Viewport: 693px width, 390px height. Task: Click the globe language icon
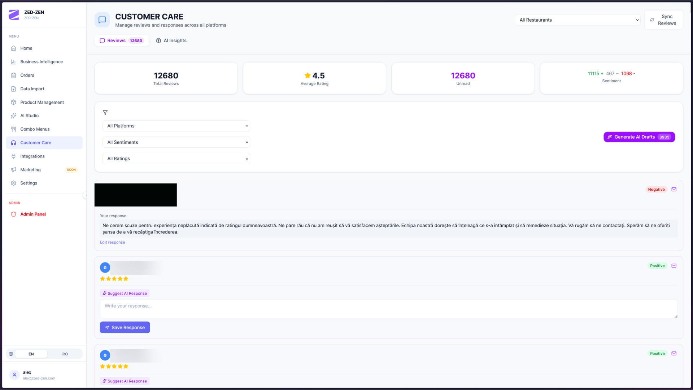11,354
